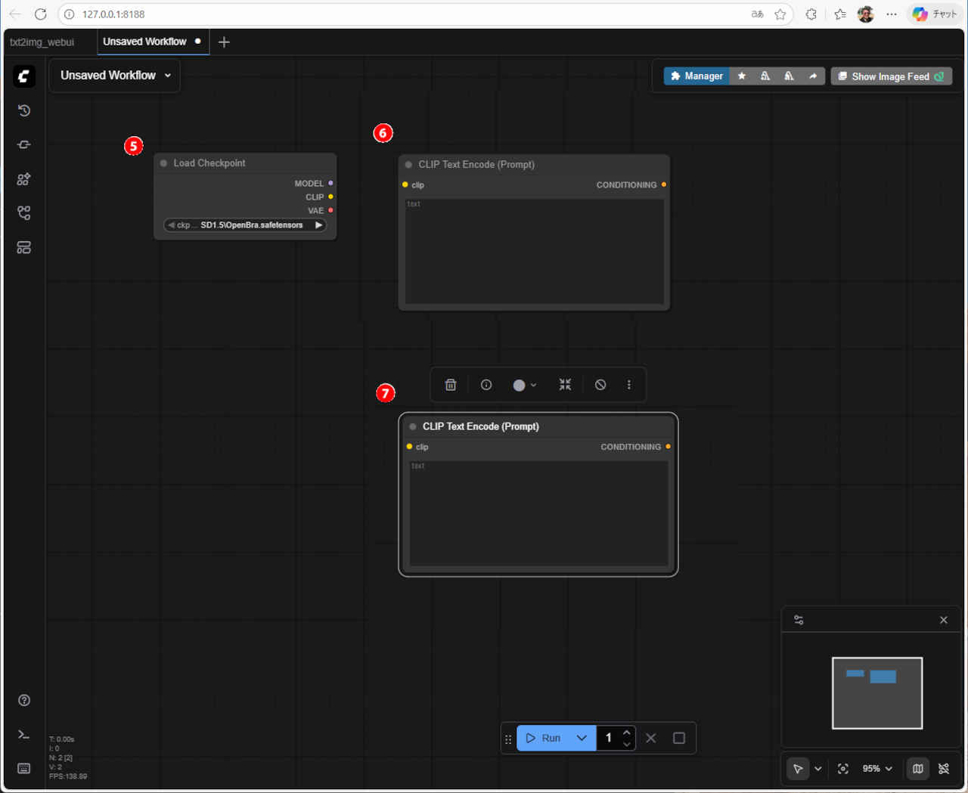Open the templates sidebar icon

point(24,247)
